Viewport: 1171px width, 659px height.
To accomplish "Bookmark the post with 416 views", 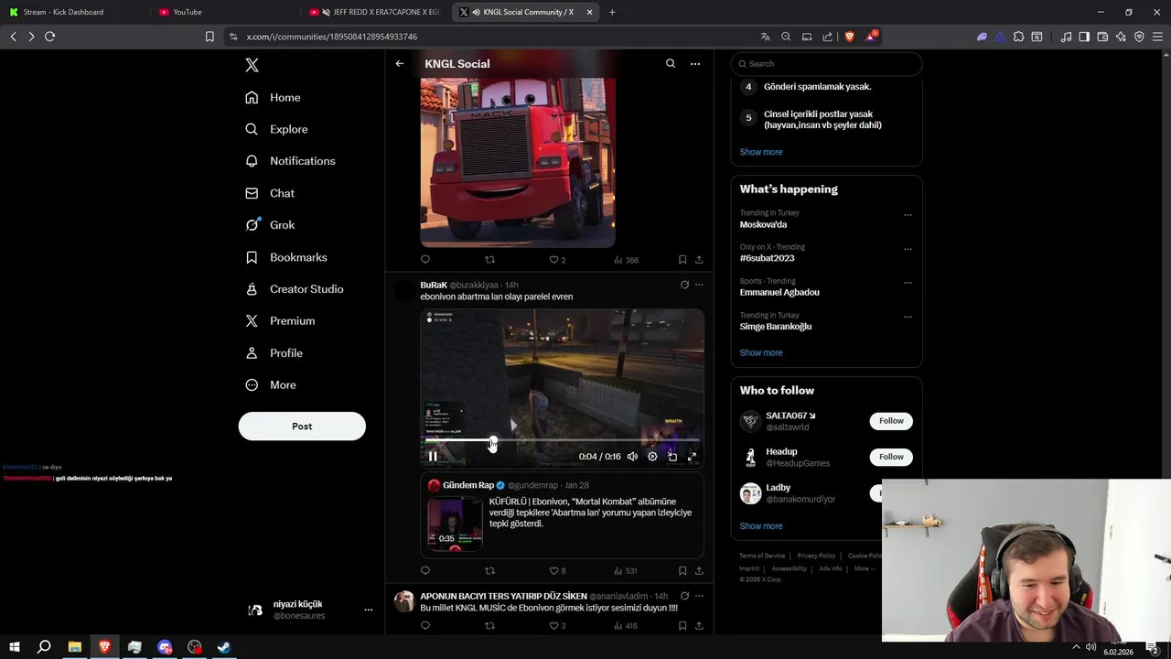I will 682,626.
